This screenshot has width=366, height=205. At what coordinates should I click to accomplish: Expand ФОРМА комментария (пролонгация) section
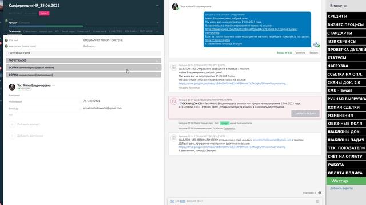point(83,75)
